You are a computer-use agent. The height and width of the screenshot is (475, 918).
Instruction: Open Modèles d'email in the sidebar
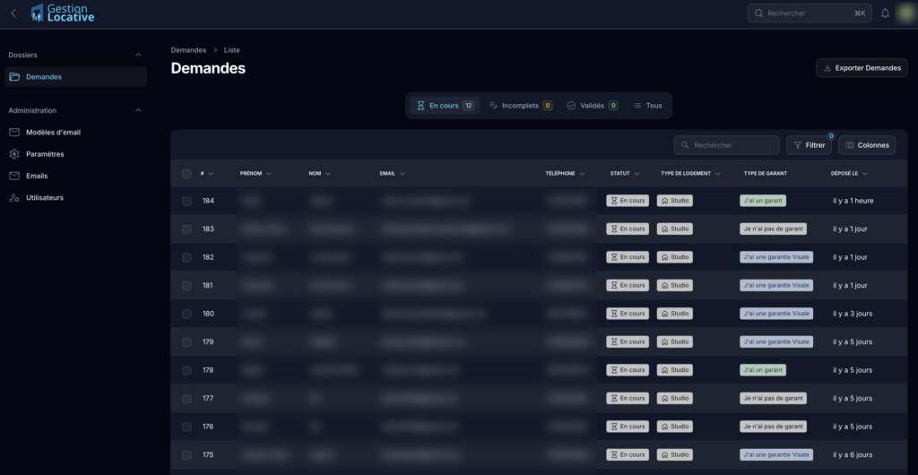[75, 133]
